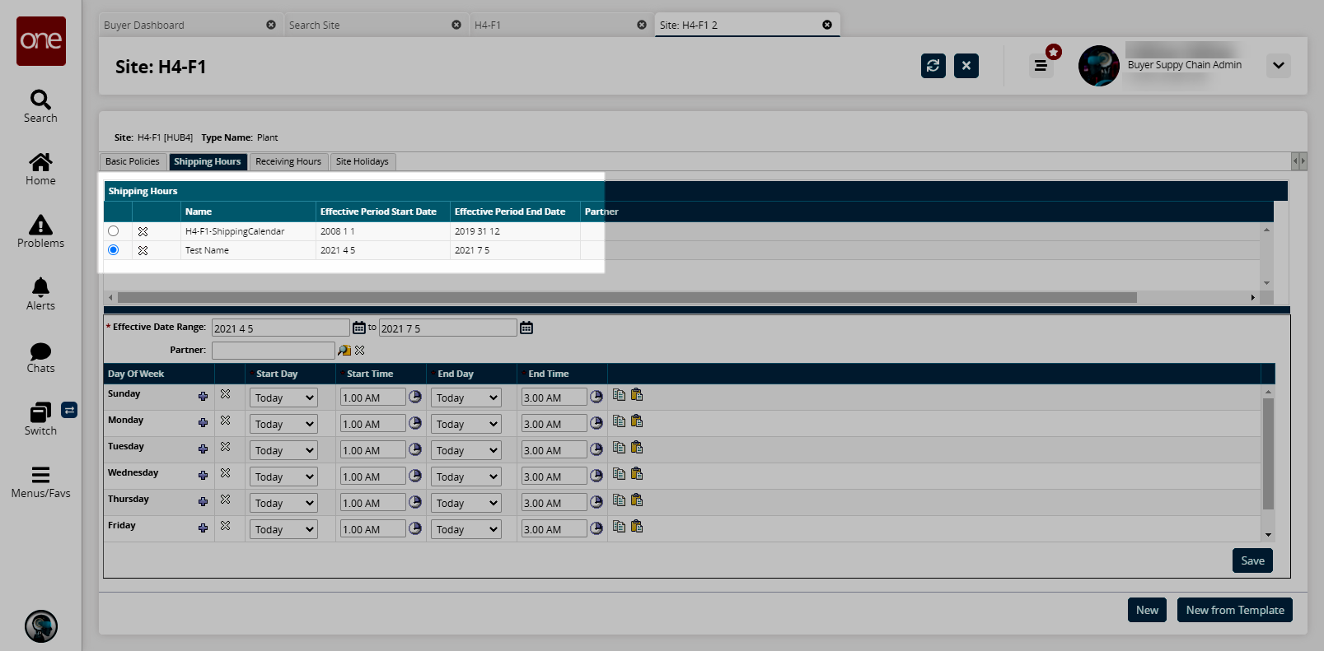This screenshot has height=651, width=1324.
Task: Select the Test Name radio button
Action: (x=114, y=250)
